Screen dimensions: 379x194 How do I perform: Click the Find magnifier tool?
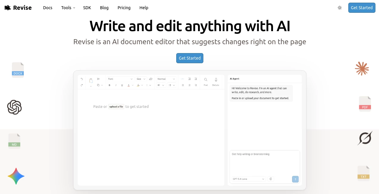click(x=206, y=82)
